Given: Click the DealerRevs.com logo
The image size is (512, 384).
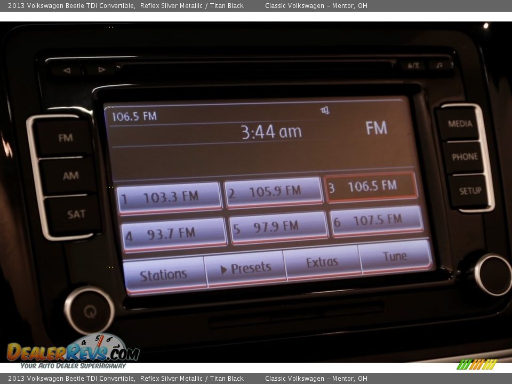Looking at the screenshot, I should (x=73, y=351).
